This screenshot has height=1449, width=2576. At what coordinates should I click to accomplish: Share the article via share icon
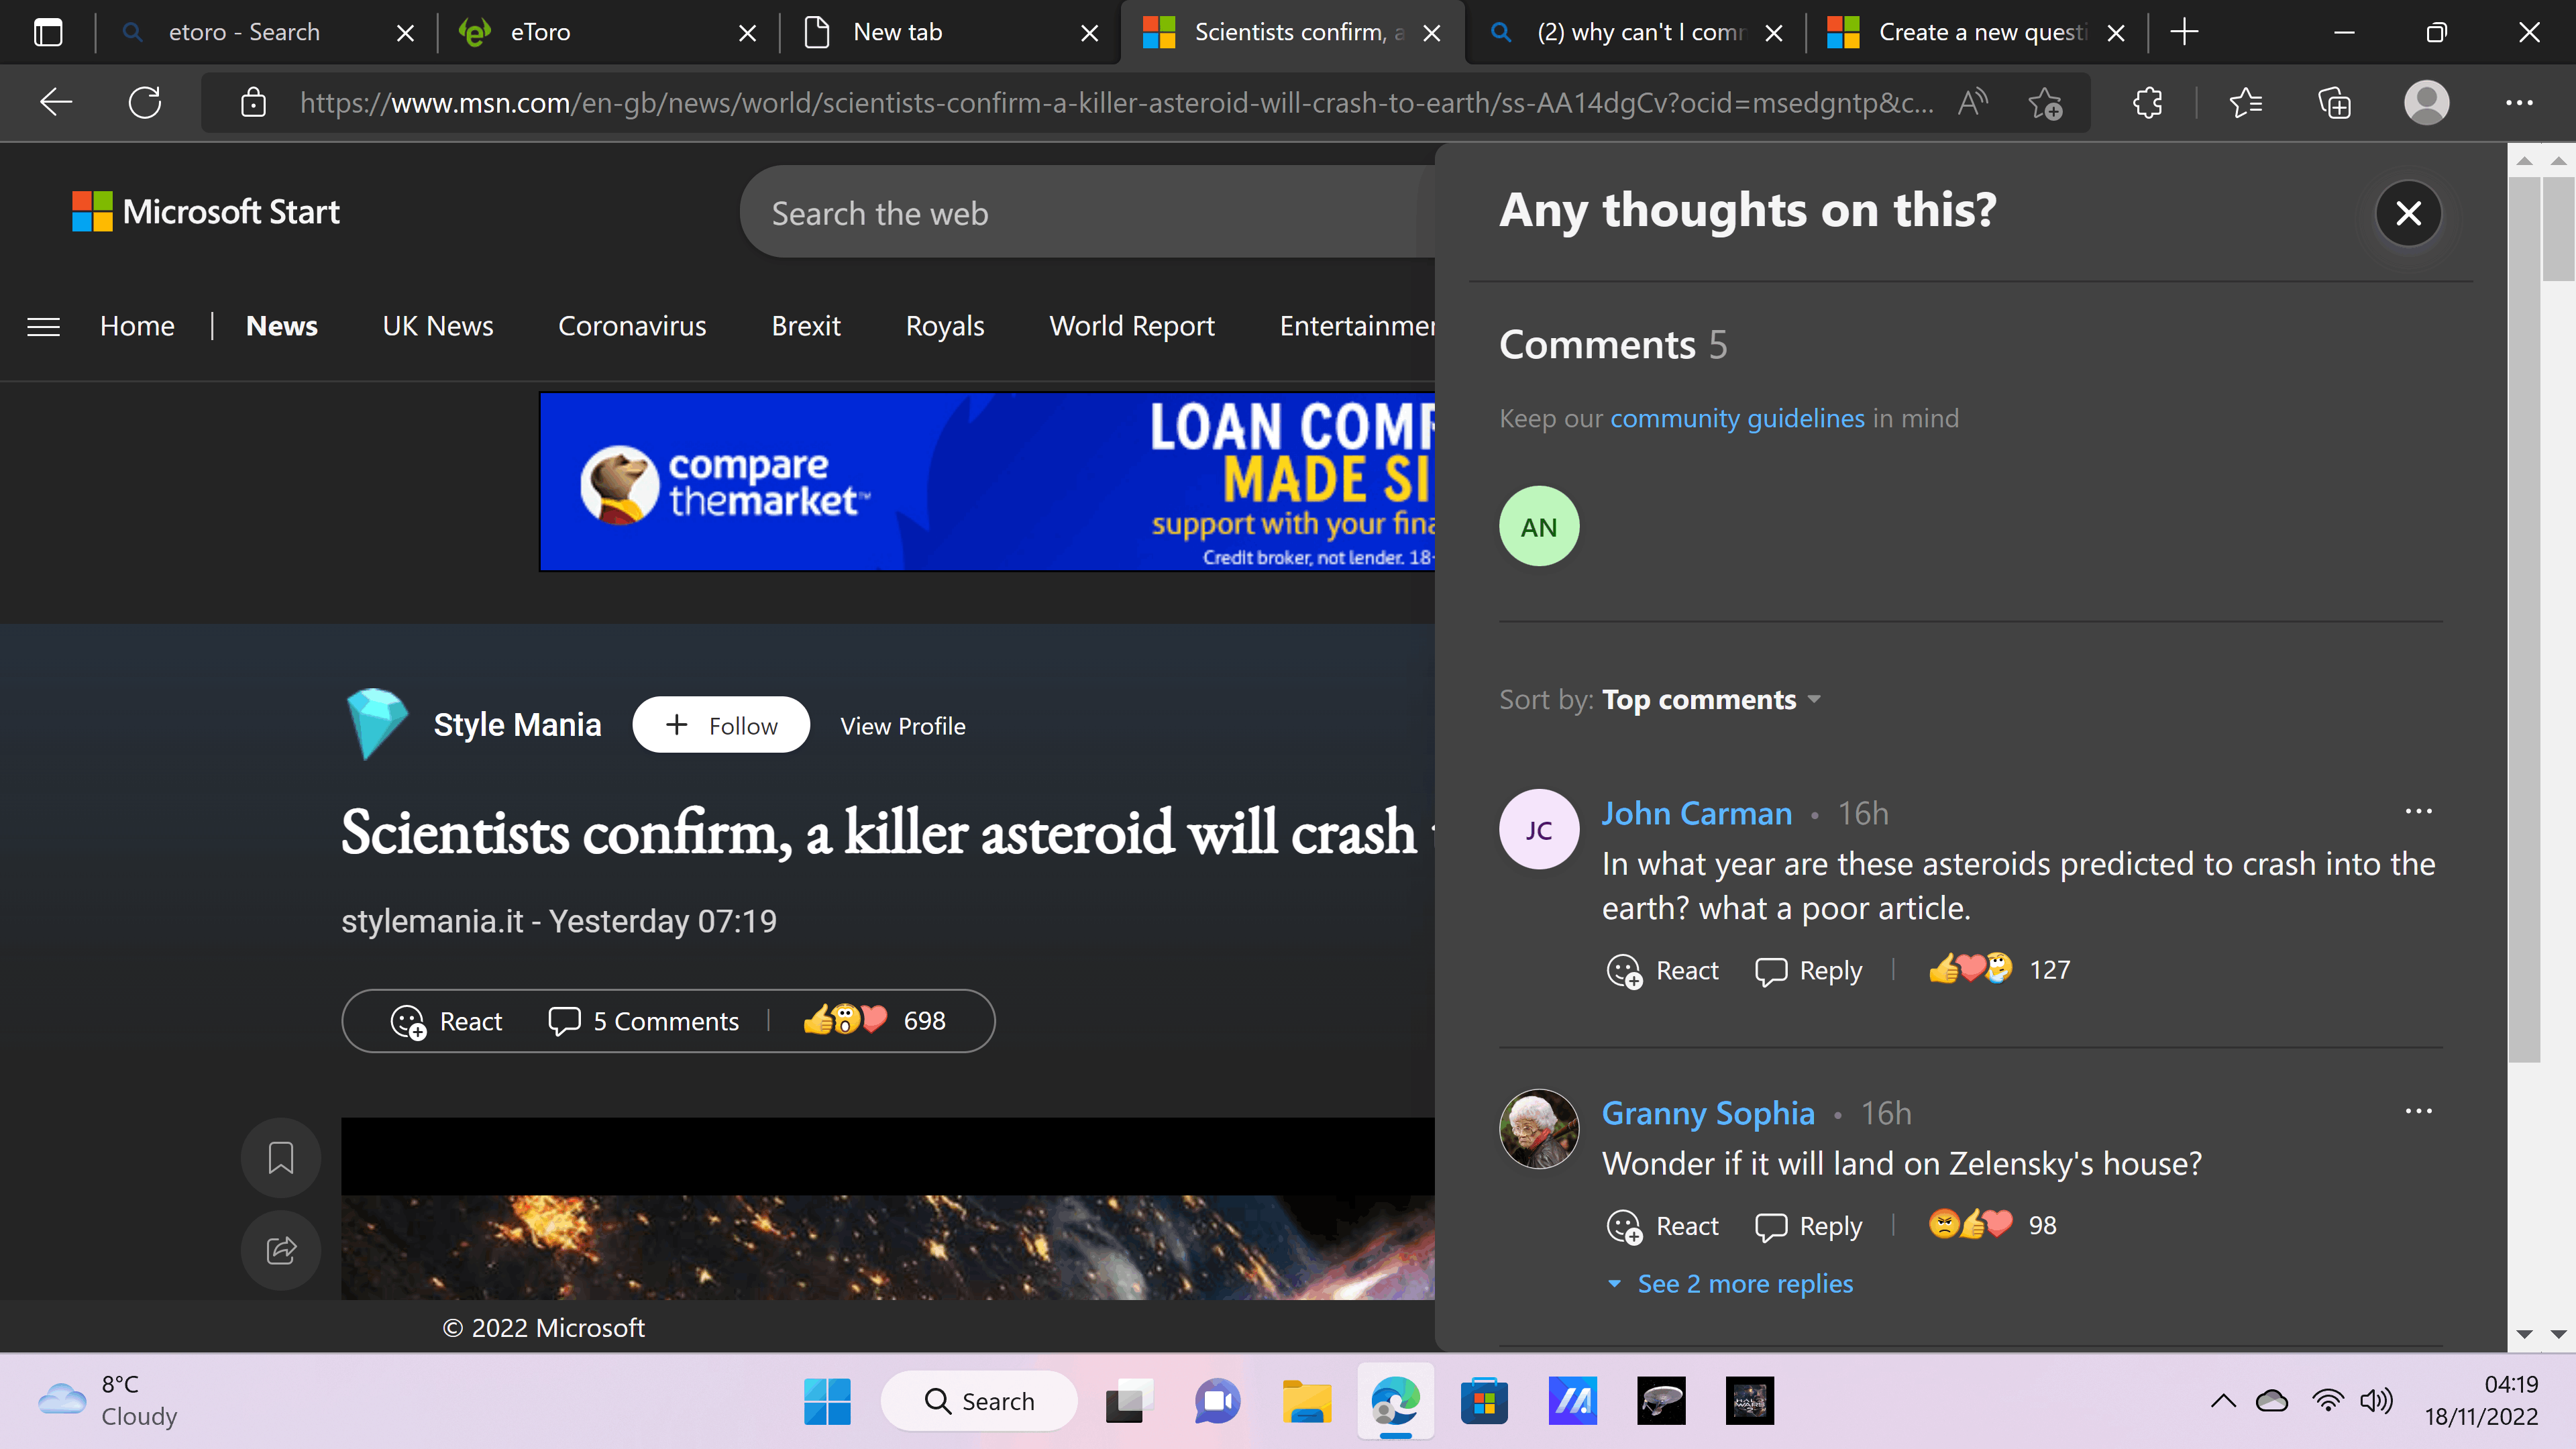pyautogui.click(x=281, y=1249)
